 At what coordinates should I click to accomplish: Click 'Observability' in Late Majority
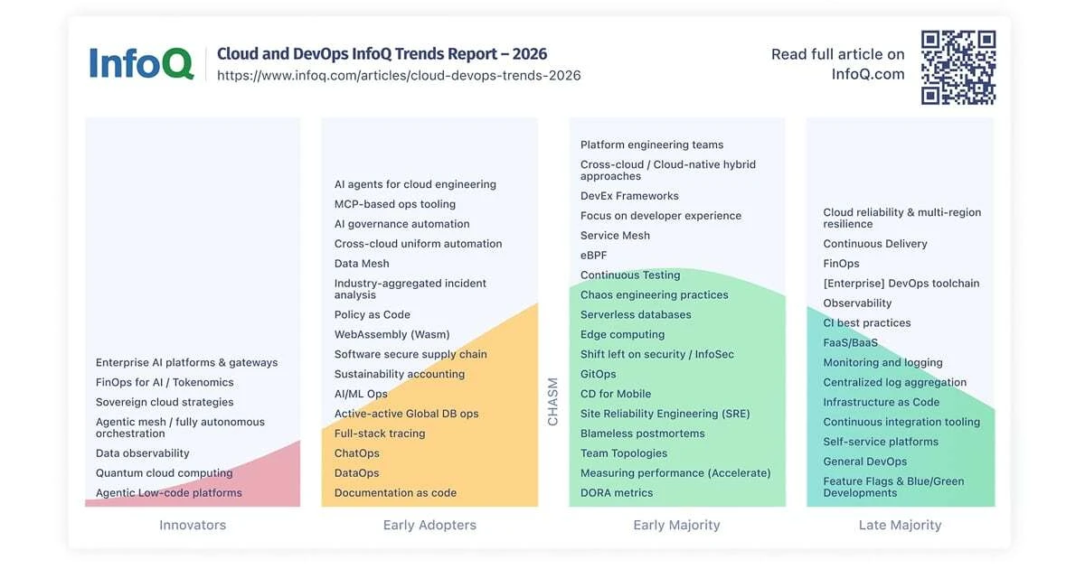857,303
